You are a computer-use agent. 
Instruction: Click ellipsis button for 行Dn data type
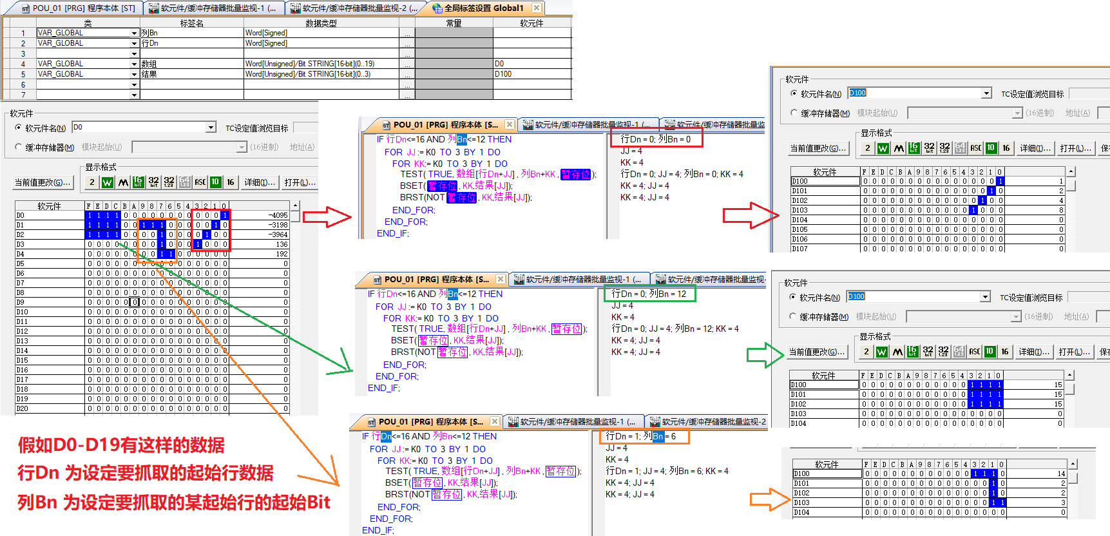click(x=407, y=43)
